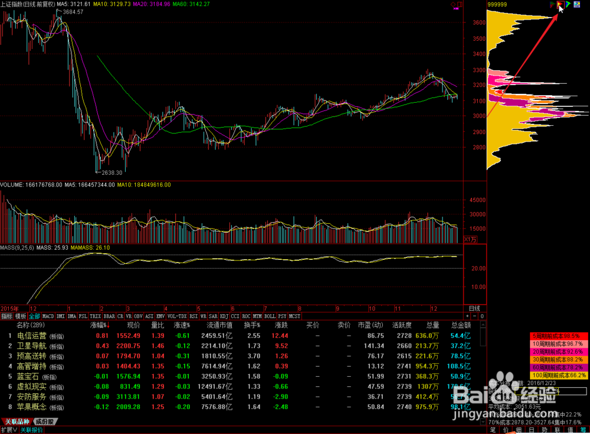Click the table scrollbar up arrow
This screenshot has height=434, width=590.
pyautogui.click(x=484, y=325)
